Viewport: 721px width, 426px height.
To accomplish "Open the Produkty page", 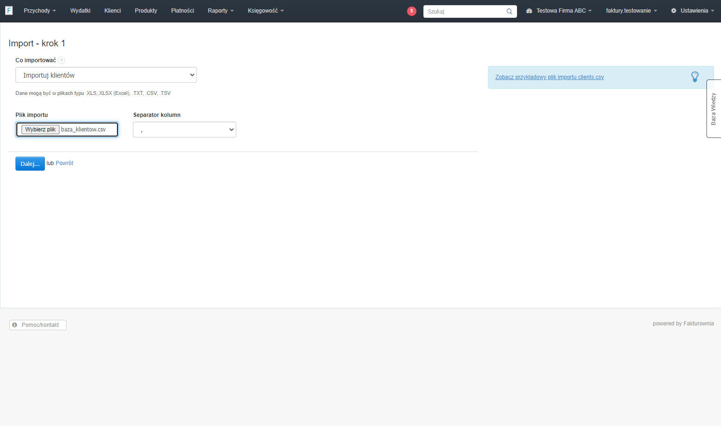I will point(146,11).
